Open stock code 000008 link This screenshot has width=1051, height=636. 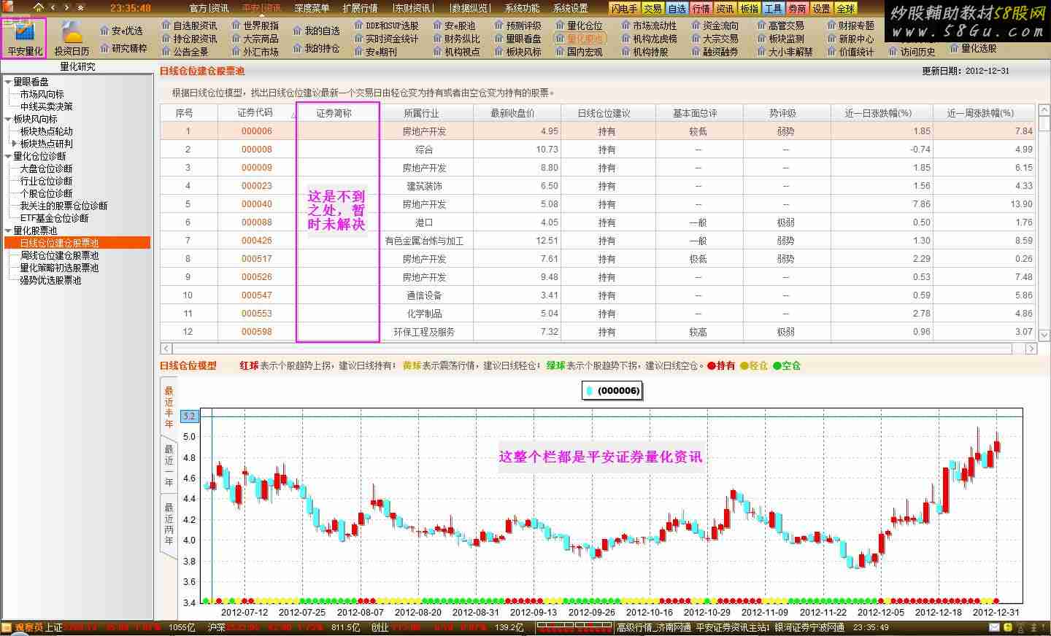[257, 150]
